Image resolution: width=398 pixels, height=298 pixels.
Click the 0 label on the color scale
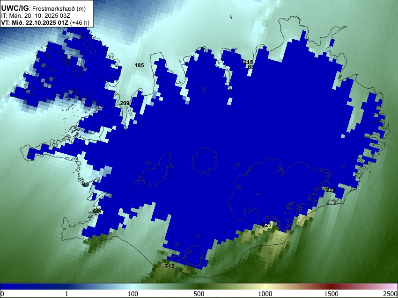coord(2,294)
